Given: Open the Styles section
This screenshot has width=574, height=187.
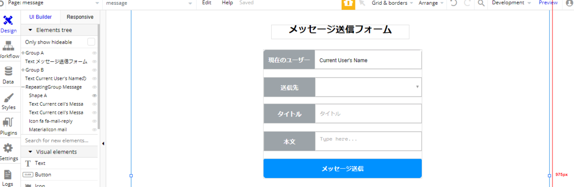Looking at the screenshot, I should (x=8, y=101).
